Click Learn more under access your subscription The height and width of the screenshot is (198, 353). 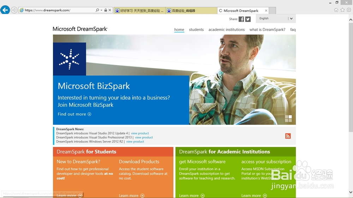tap(251, 196)
